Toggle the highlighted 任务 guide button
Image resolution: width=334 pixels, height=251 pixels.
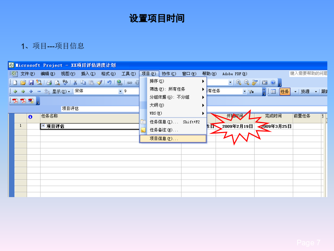[x=285, y=92]
